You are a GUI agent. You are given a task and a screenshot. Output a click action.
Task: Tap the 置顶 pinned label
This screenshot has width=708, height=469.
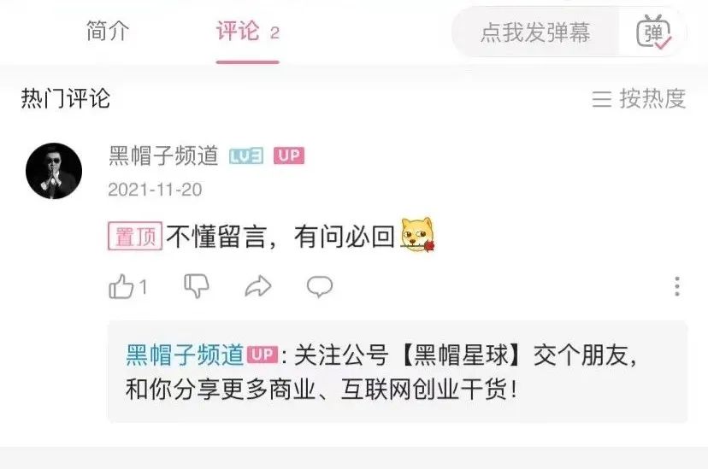tap(135, 236)
